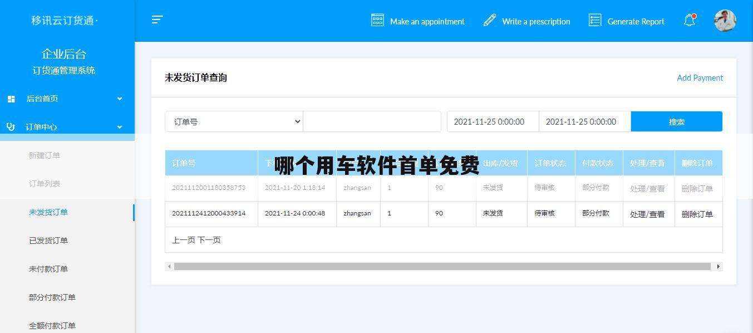Click 下一页 next page link
Viewport: 753px width, 333px height.
tap(209, 240)
